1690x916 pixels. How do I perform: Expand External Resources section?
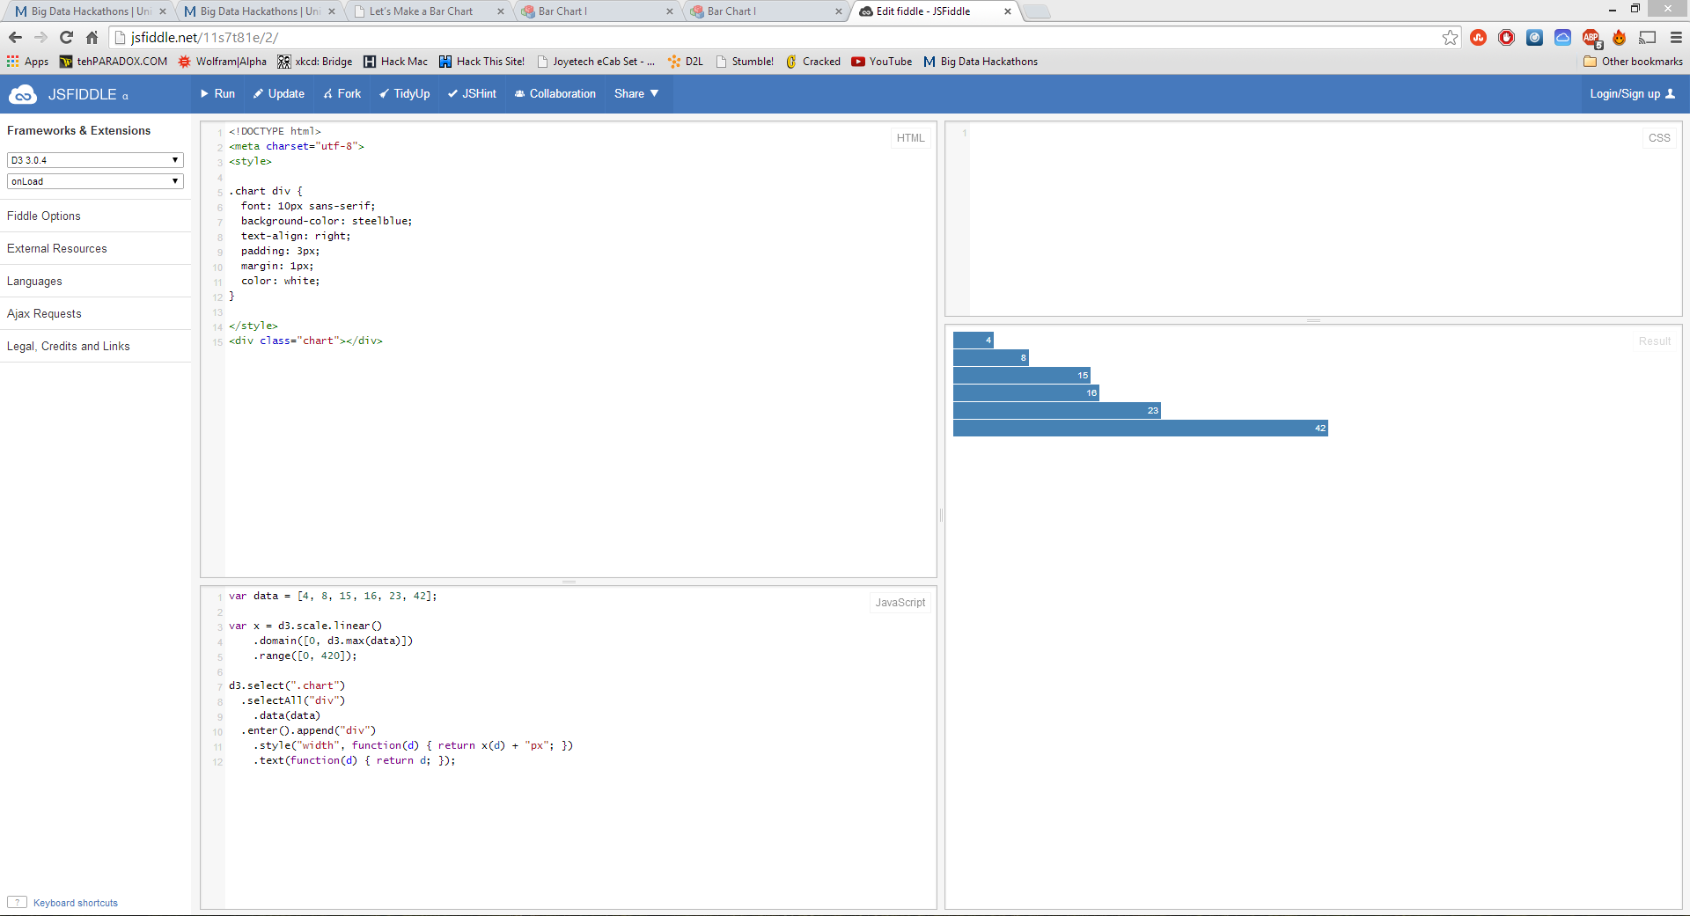pyautogui.click(x=95, y=248)
